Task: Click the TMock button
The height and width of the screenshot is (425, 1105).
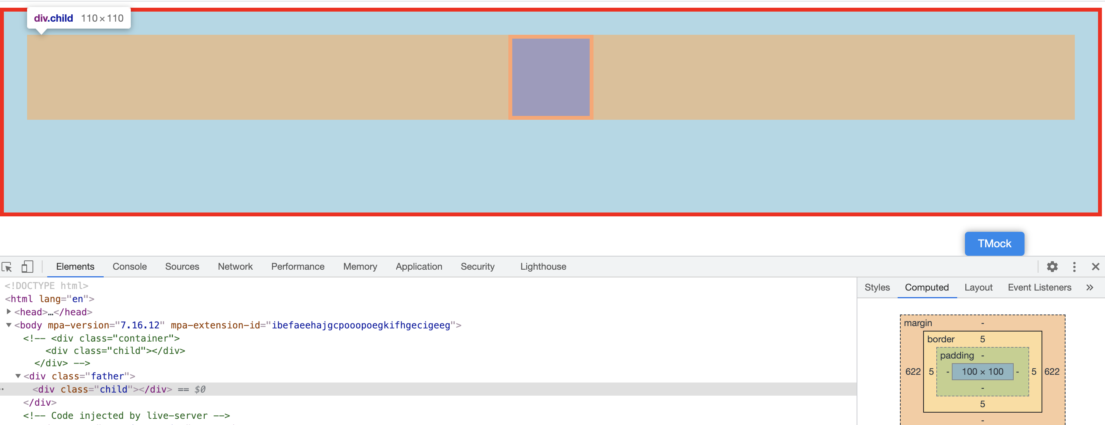Action: click(x=994, y=243)
